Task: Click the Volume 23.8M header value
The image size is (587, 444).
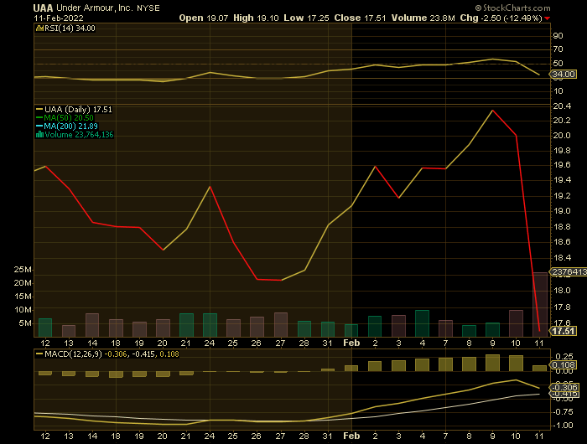Action: pos(423,18)
